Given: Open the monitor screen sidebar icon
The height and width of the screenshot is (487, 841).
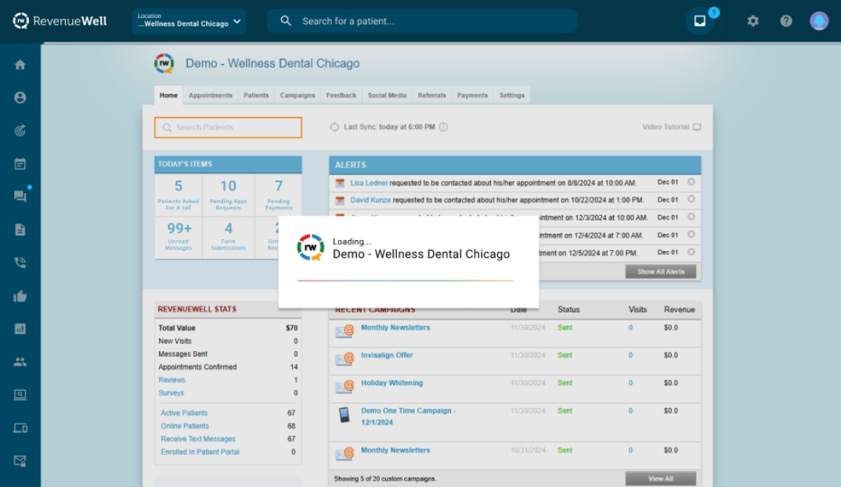Looking at the screenshot, I should [x=20, y=395].
